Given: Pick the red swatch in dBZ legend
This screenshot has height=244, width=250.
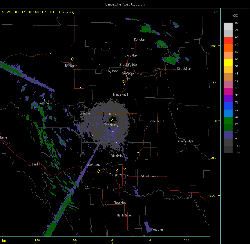Looking at the screenshot, I should coord(228,41).
